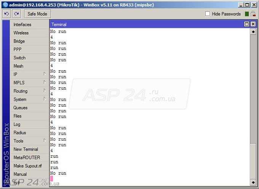The height and width of the screenshot is (189, 259).
Task: Click the pink terminal cursor
Action: pyautogui.click(x=51, y=179)
